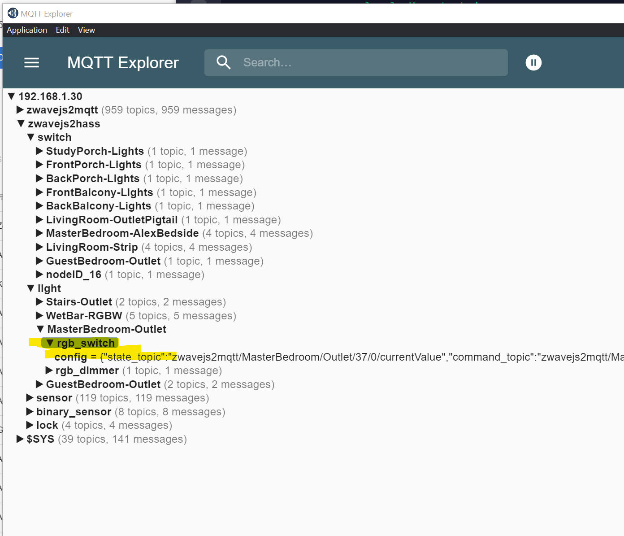Collapse the rgb_switch arrow
This screenshot has height=536, width=624.
pos(50,343)
